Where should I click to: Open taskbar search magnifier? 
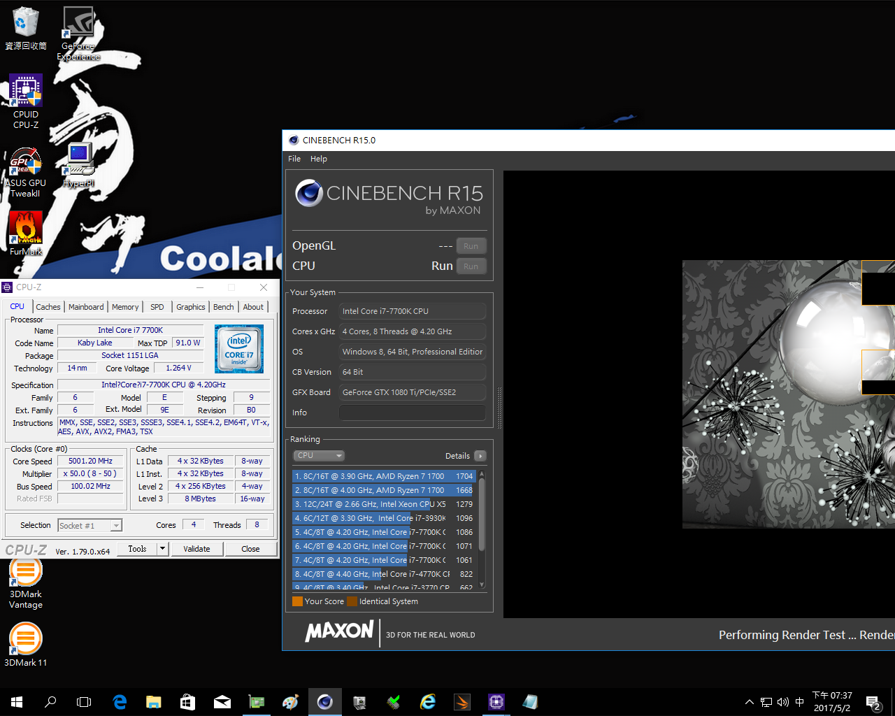pyautogui.click(x=50, y=702)
